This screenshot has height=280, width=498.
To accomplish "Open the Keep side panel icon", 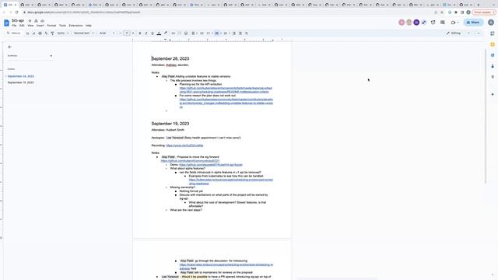I will click(x=493, y=44).
